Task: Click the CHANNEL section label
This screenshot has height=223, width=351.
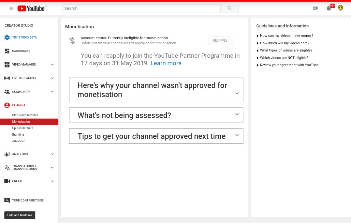Action: tap(19, 105)
